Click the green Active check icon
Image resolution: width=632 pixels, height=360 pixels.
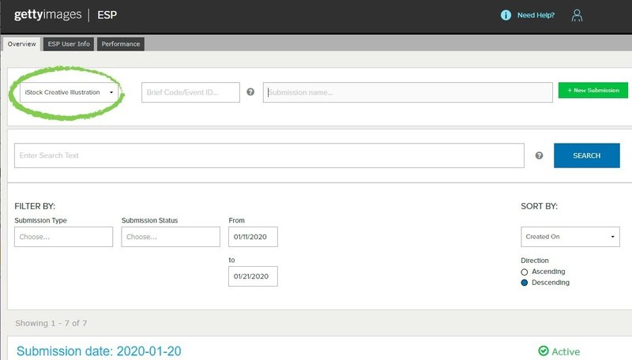point(544,351)
